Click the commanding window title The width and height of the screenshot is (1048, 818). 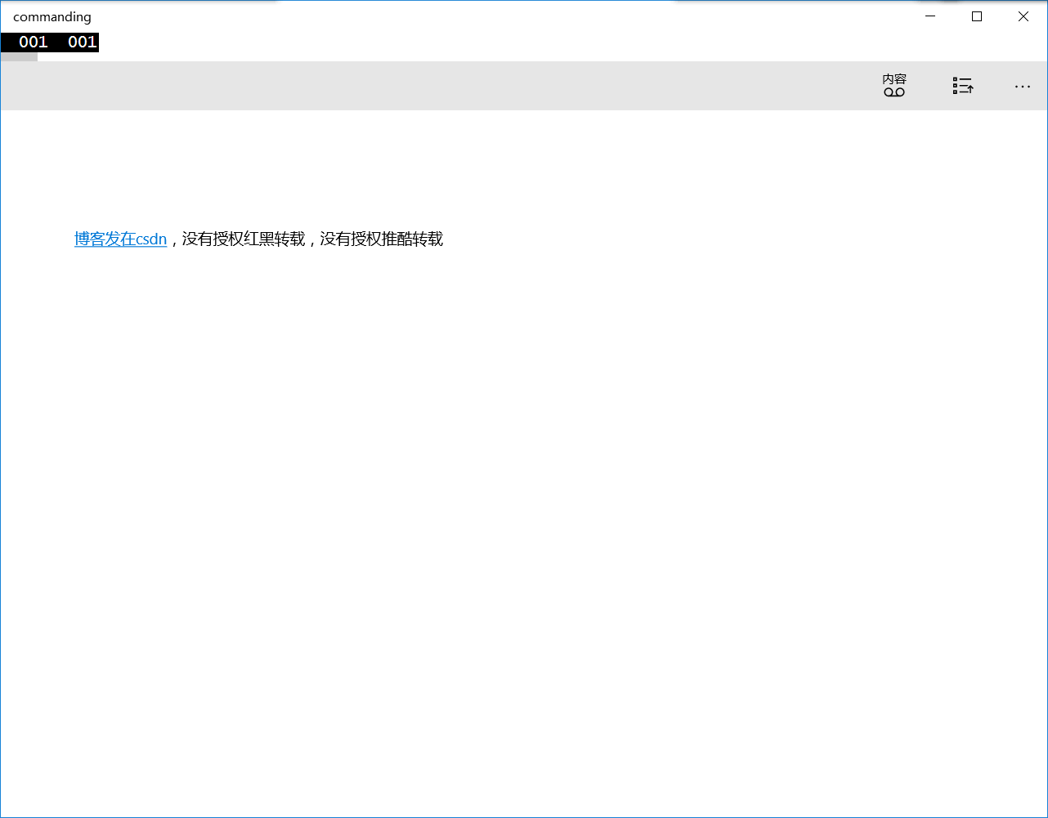[52, 16]
